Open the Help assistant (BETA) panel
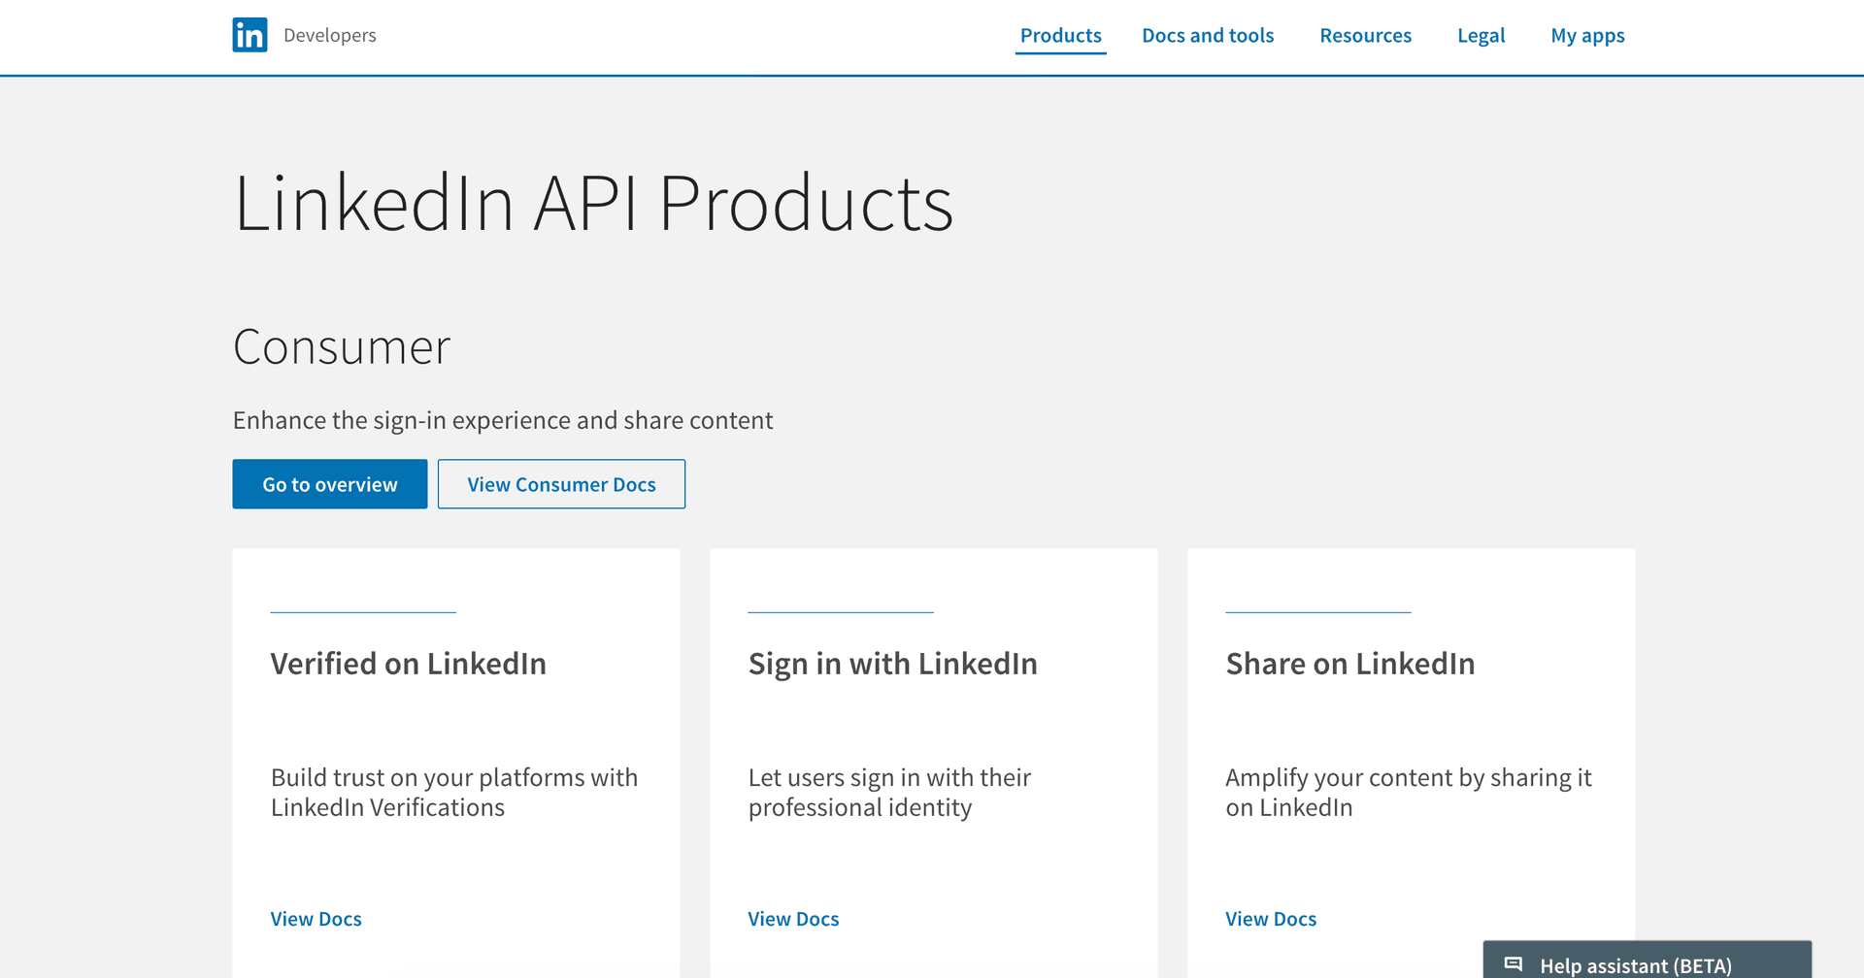The width and height of the screenshot is (1864, 978). (1647, 961)
